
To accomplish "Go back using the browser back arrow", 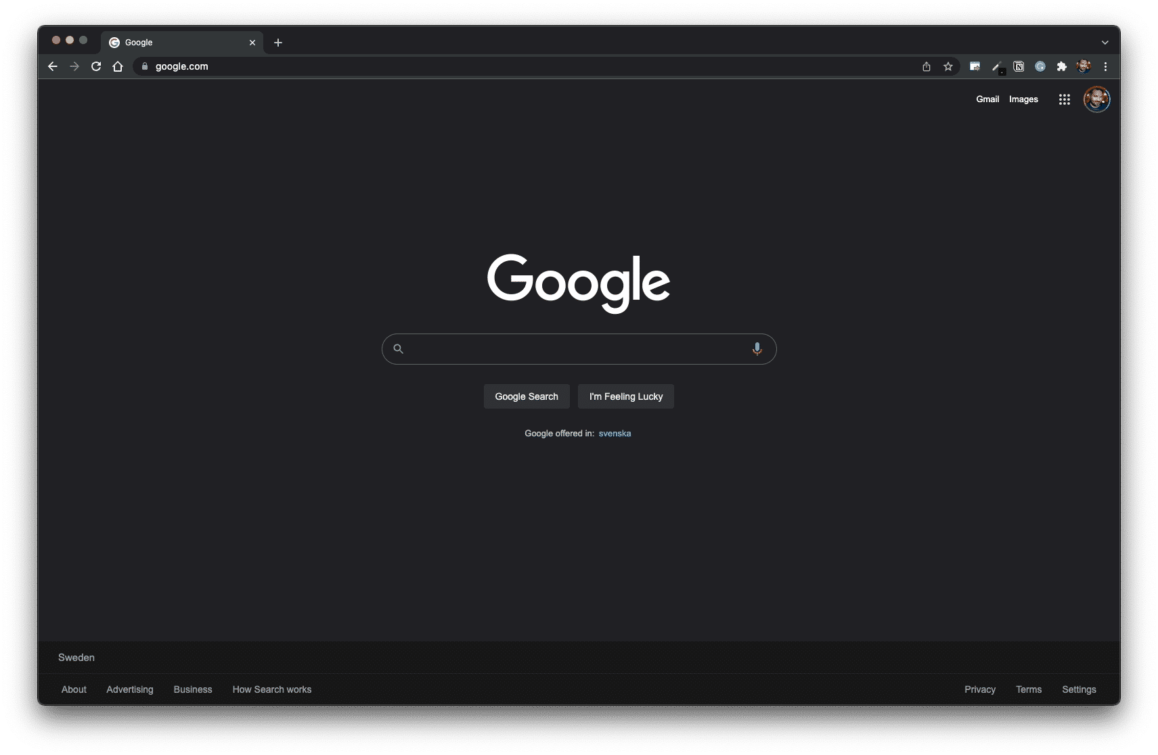I will 53,66.
